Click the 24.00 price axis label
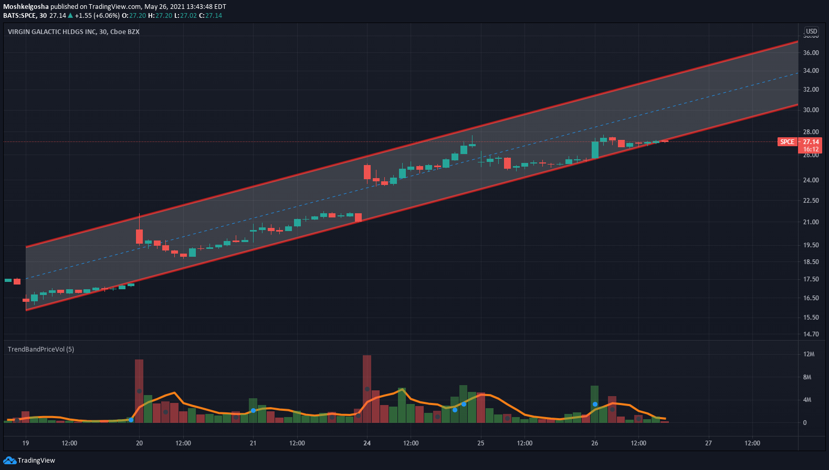This screenshot has height=470, width=829. (x=811, y=180)
